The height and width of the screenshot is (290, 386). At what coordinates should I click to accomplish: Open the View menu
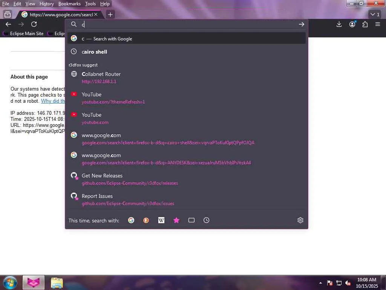[30, 4]
